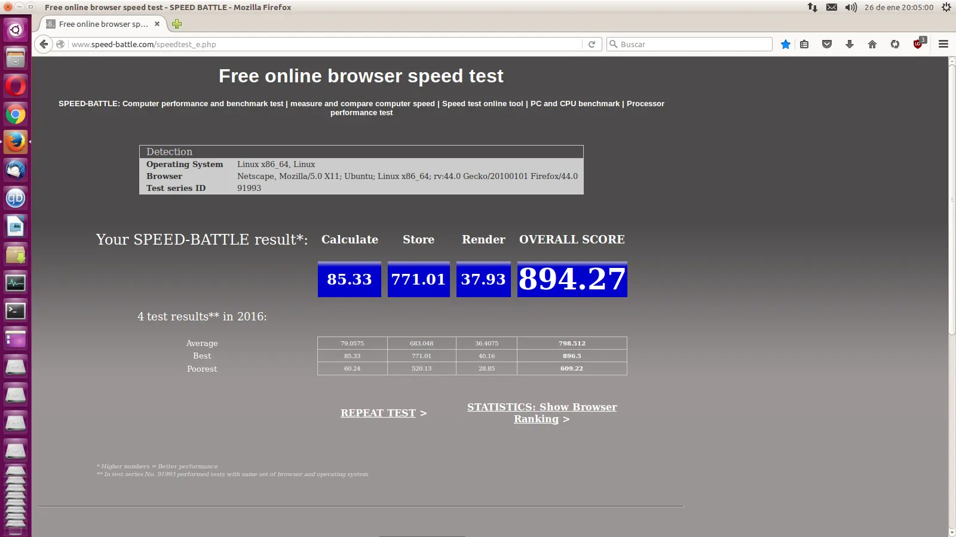Toggle the new tab plus button
The height and width of the screenshot is (537, 956).
[176, 24]
